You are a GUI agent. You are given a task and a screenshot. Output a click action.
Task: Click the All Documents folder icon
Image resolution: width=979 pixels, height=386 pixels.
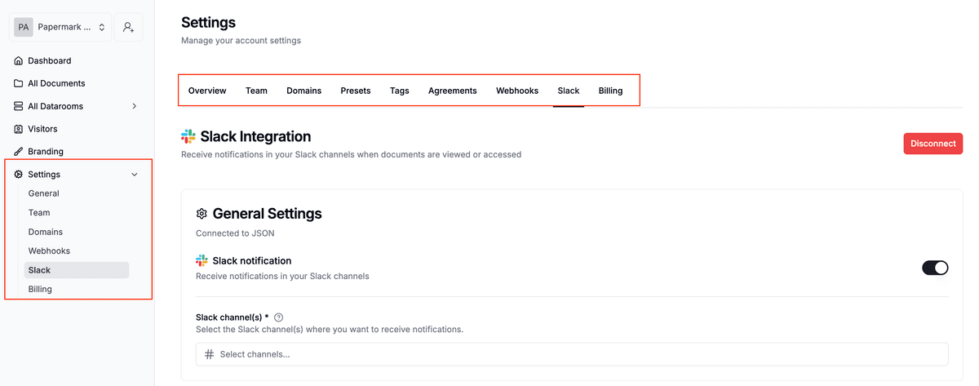pyautogui.click(x=19, y=83)
